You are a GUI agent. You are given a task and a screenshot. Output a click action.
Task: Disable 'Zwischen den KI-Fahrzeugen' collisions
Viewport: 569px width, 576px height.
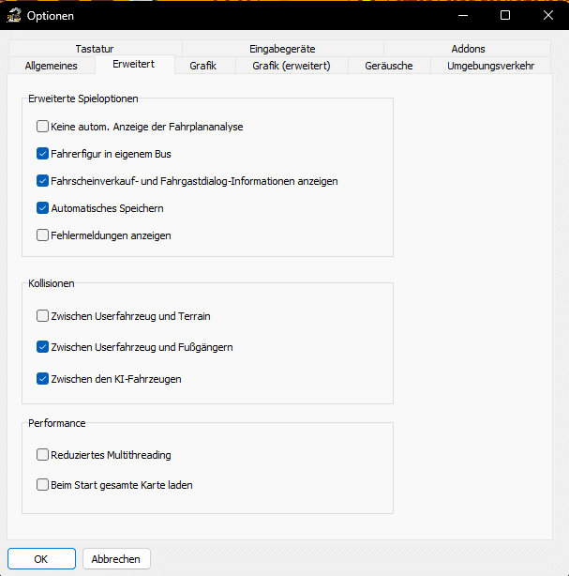point(42,379)
